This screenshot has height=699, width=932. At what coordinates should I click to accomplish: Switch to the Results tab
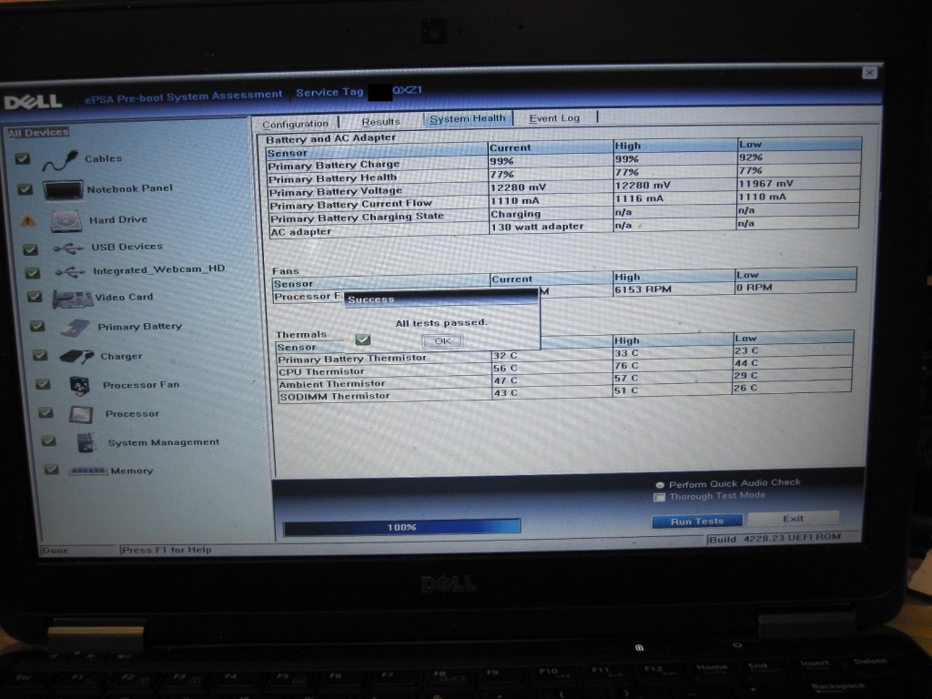coord(381,122)
